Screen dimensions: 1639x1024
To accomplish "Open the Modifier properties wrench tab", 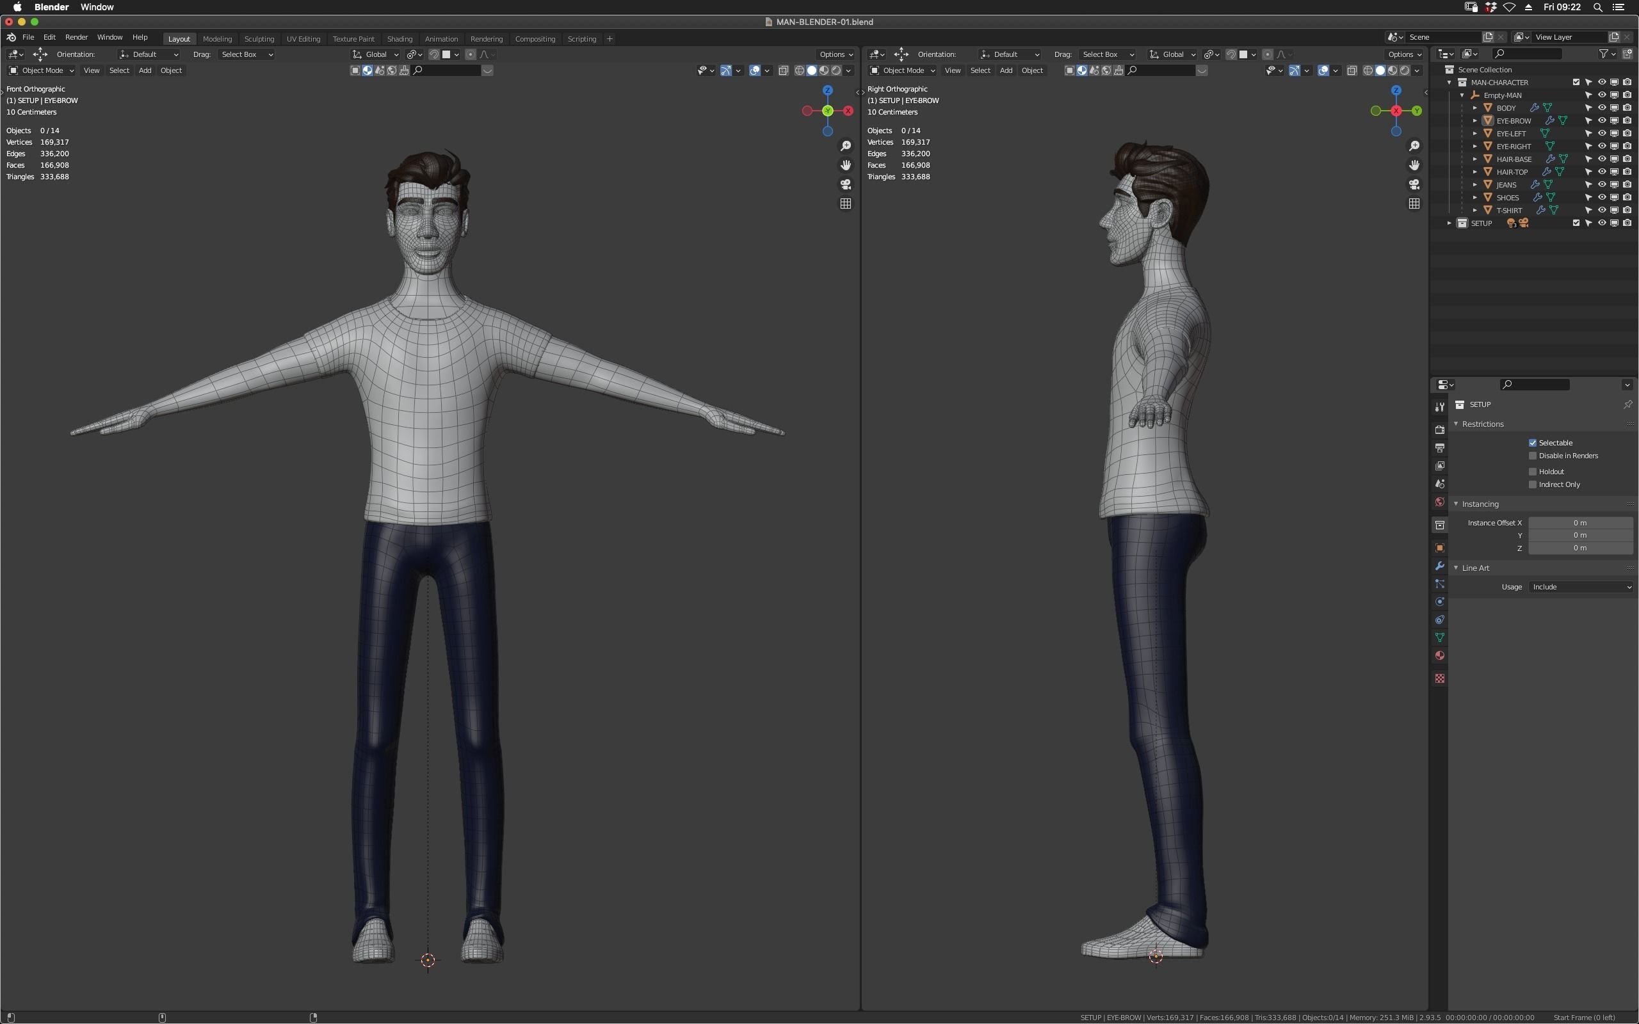I will click(x=1439, y=566).
